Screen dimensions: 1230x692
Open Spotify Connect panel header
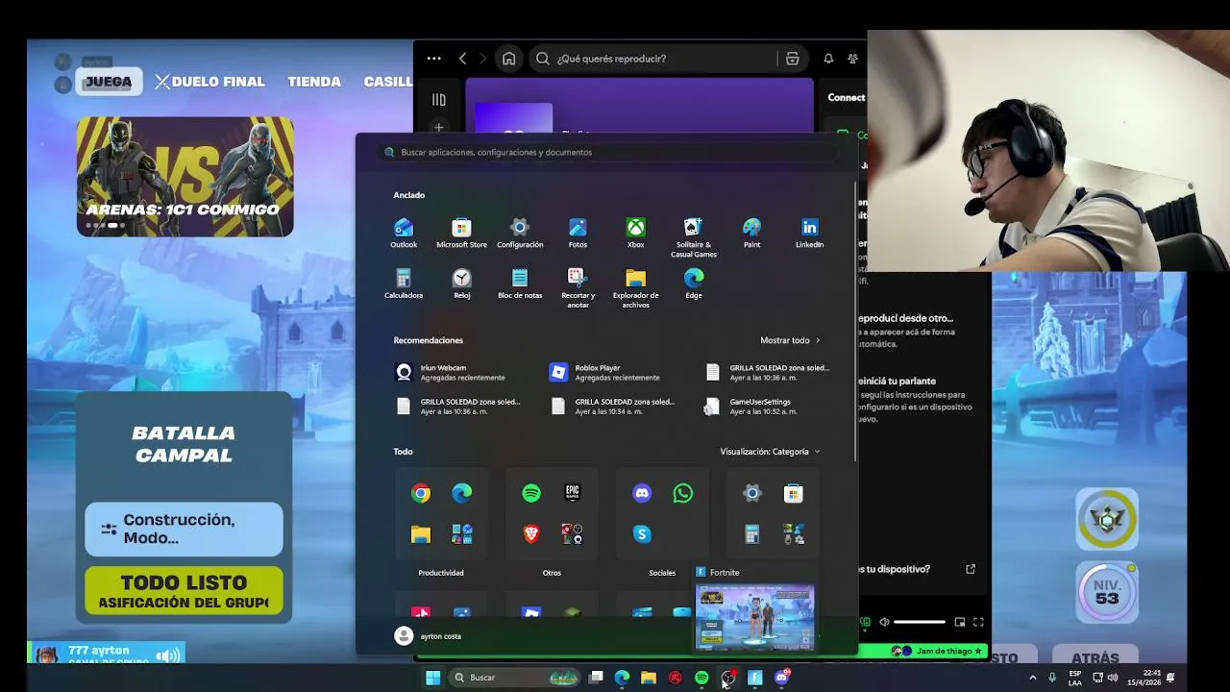tap(847, 97)
